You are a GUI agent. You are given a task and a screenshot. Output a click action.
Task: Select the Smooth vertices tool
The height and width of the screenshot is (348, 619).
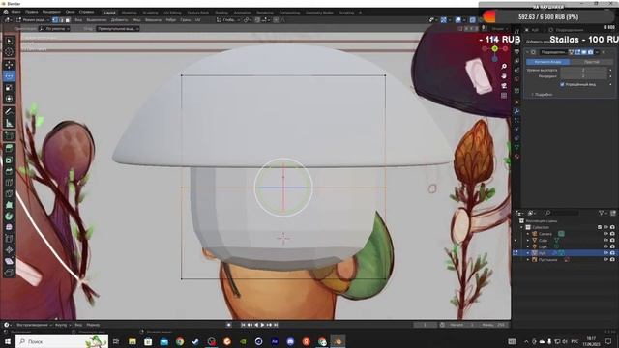point(9,228)
